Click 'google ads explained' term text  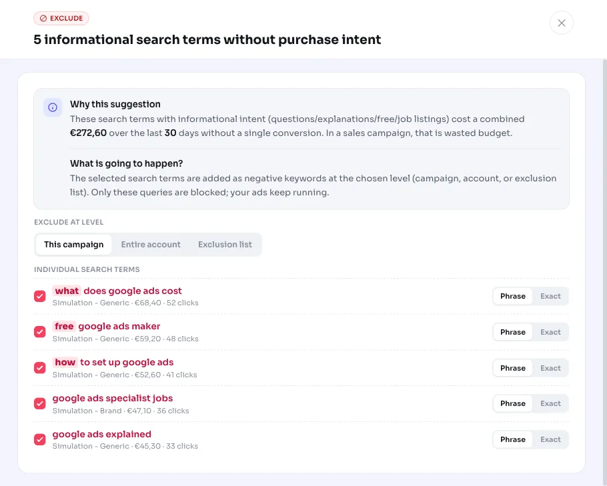[x=102, y=434]
